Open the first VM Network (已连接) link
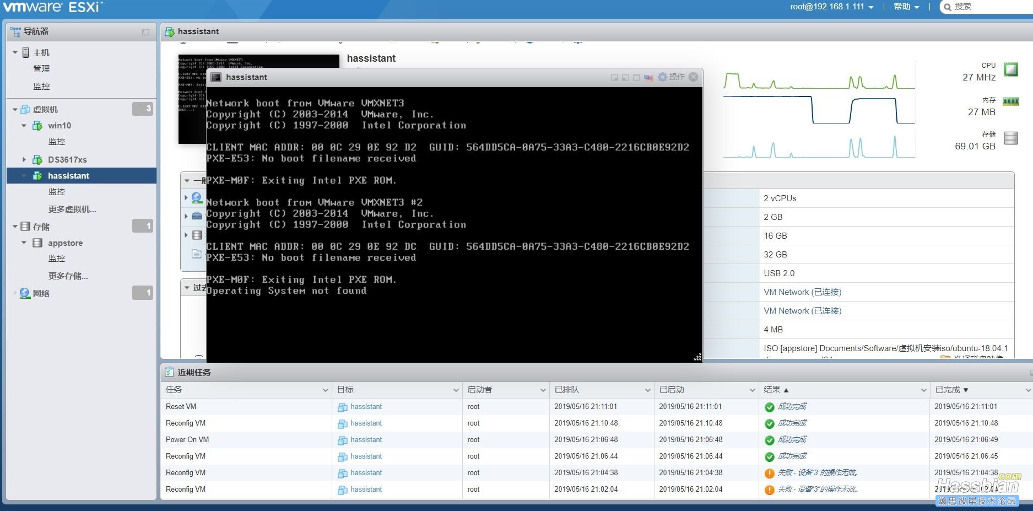This screenshot has width=1033, height=511. coord(802,292)
